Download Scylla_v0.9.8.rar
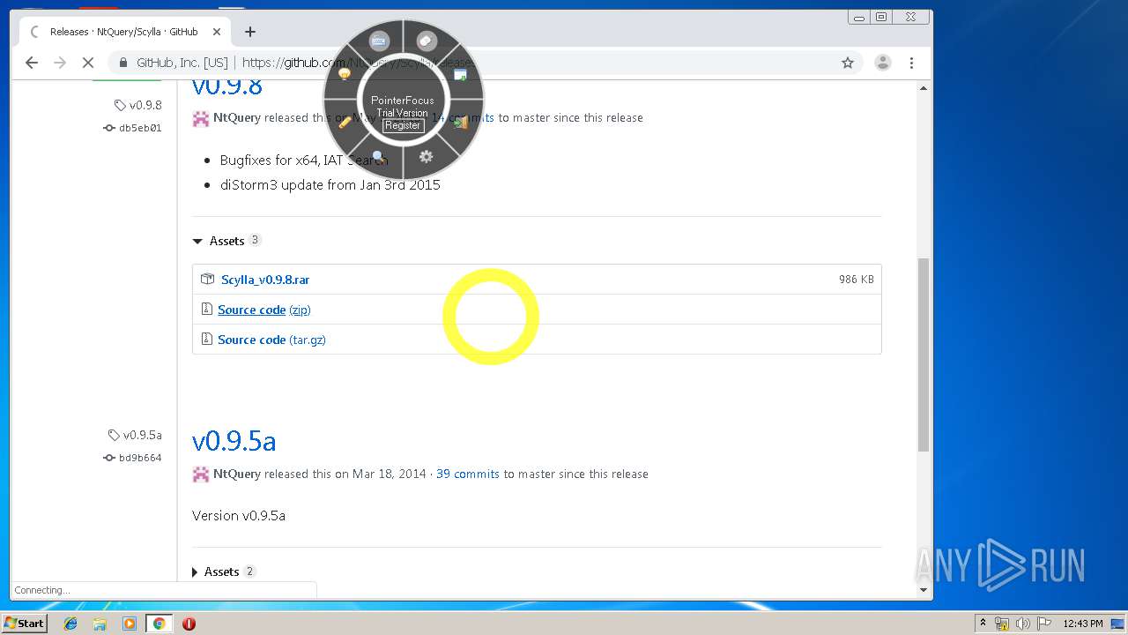Viewport: 1128px width, 635px height. [x=265, y=280]
